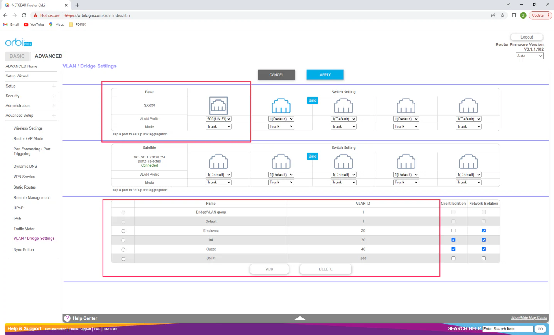Click the APPLY button
Image resolution: width=554 pixels, height=335 pixels.
(x=325, y=75)
